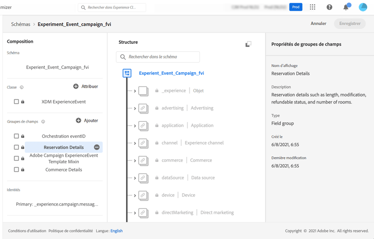This screenshot has width=374, height=239.
Task: Expand the advertising field node
Action: point(135,108)
